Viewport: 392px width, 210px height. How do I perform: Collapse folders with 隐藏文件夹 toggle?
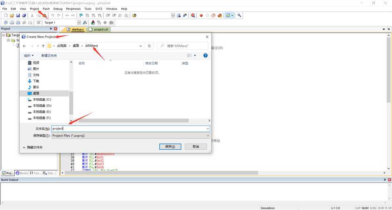pos(33,147)
